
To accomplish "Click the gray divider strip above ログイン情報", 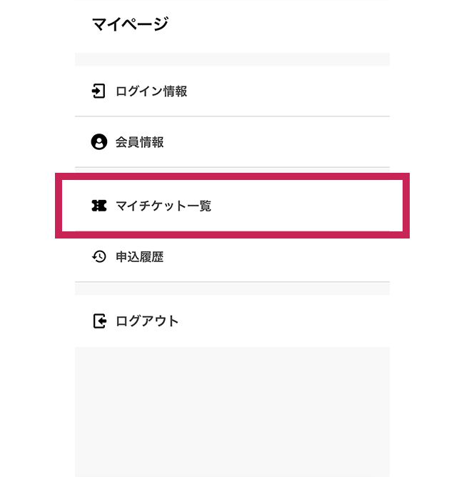I will pyautogui.click(x=232, y=59).
